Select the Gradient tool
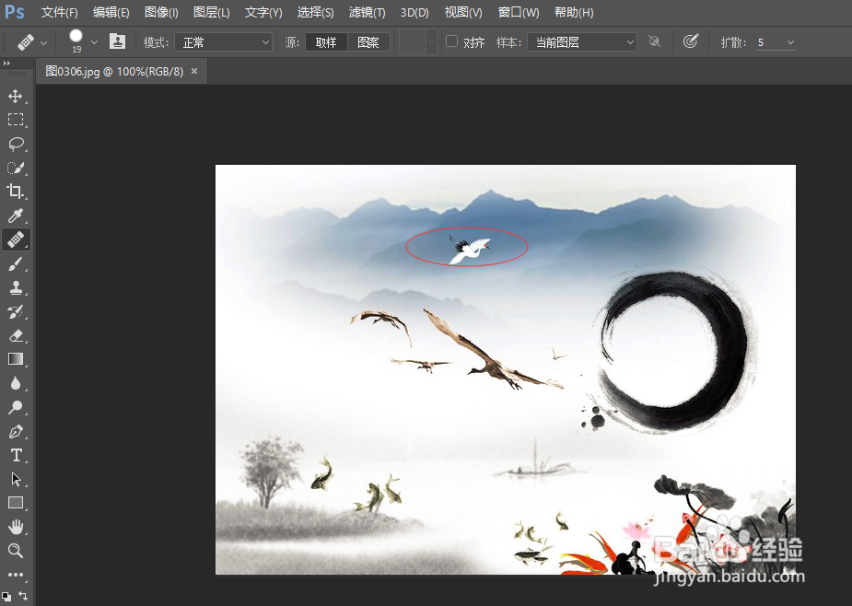The image size is (852, 606). coord(16,359)
